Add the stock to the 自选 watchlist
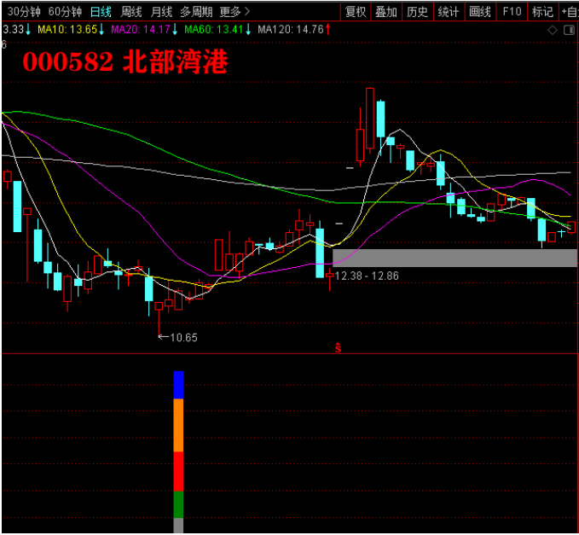The width and height of the screenshot is (579, 535). (x=569, y=12)
